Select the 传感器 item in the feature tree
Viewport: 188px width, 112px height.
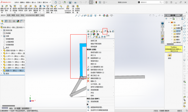point(8,33)
